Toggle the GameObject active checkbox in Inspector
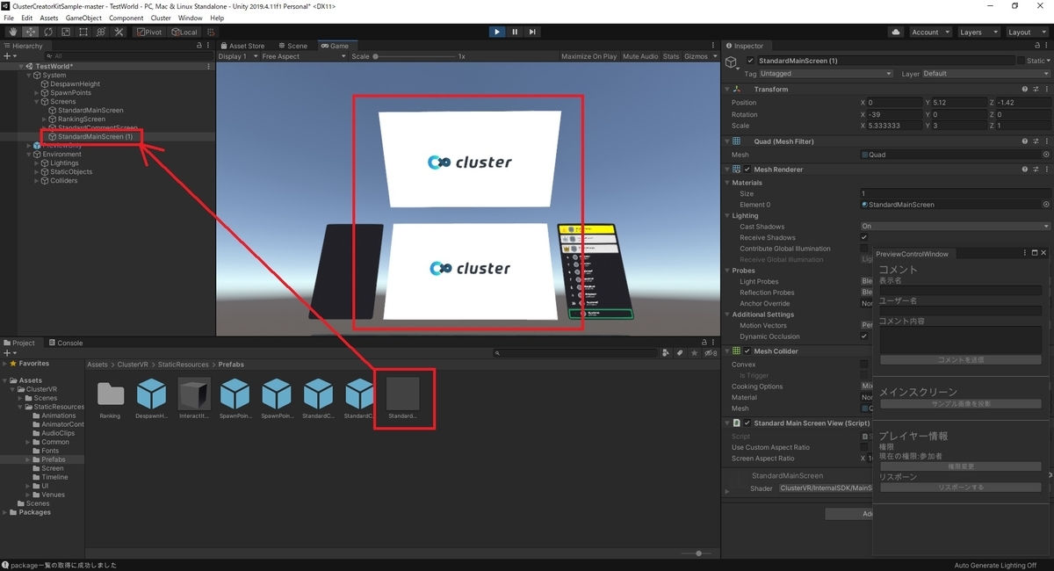Screen dimensions: 1054x571 [x=750, y=61]
